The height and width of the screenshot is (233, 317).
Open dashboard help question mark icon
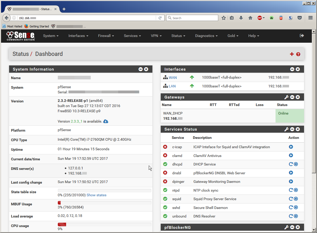coord(298,54)
